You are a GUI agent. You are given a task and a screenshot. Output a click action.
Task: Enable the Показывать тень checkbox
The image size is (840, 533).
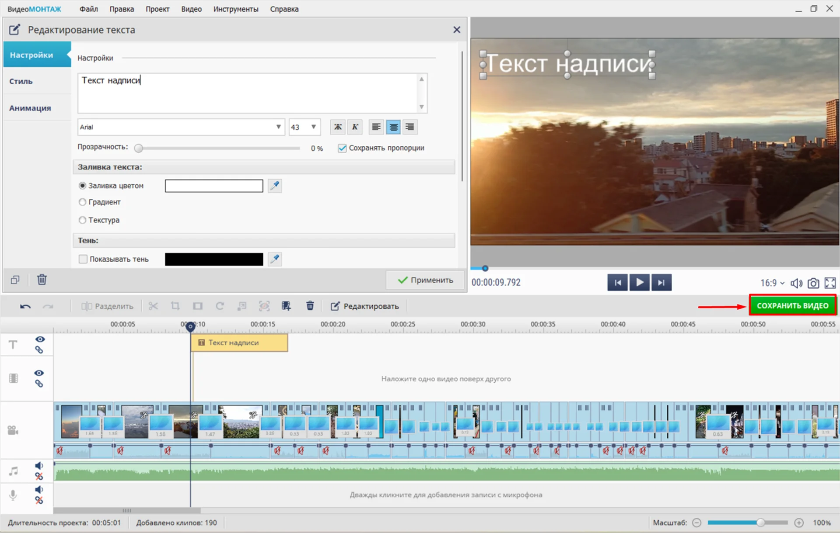click(x=83, y=259)
